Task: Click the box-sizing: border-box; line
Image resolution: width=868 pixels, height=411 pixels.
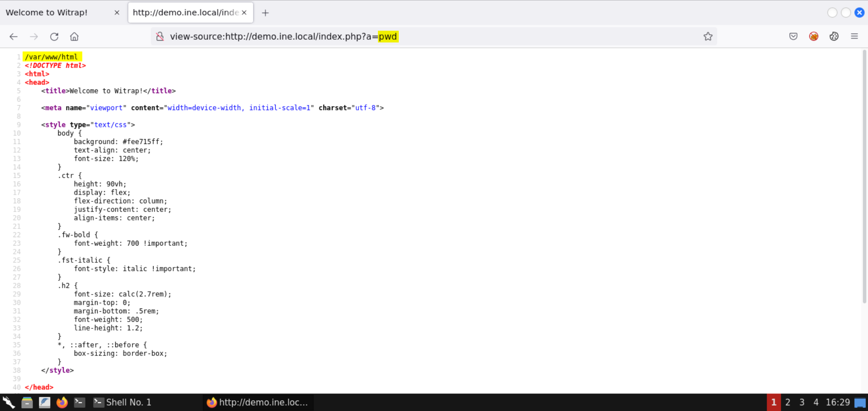Action: [120, 354]
